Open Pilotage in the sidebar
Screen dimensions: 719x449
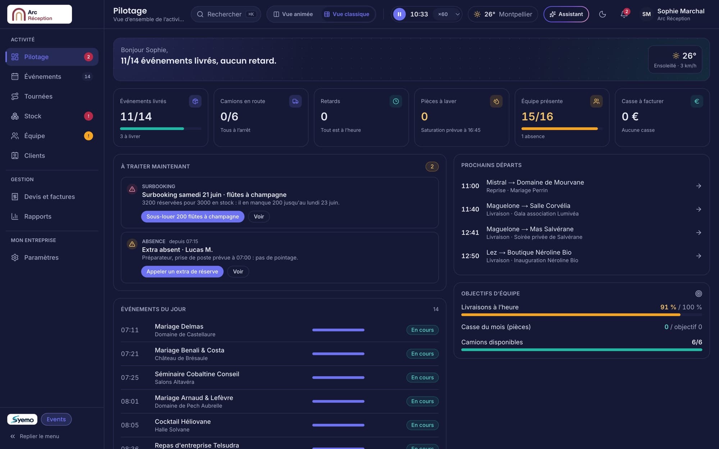(x=52, y=57)
